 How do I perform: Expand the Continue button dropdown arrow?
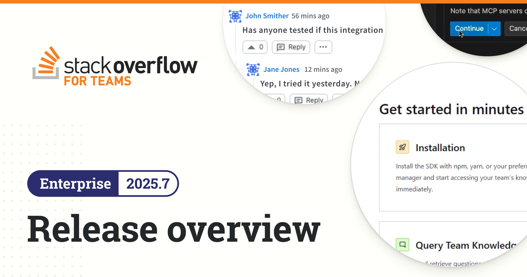tap(494, 29)
